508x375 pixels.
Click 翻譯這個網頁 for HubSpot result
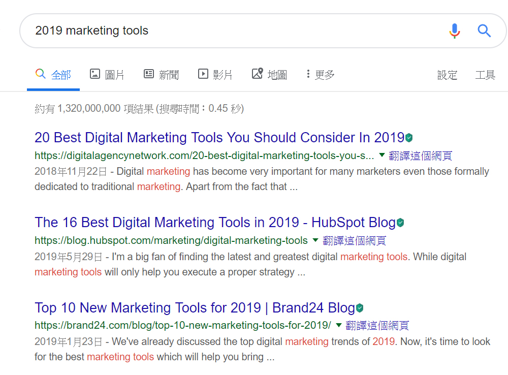pos(354,241)
